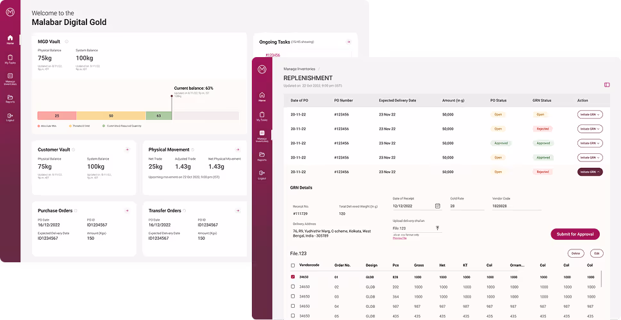Click the Expected Delivery Date column header
This screenshot has width=621, height=320.
point(397,101)
